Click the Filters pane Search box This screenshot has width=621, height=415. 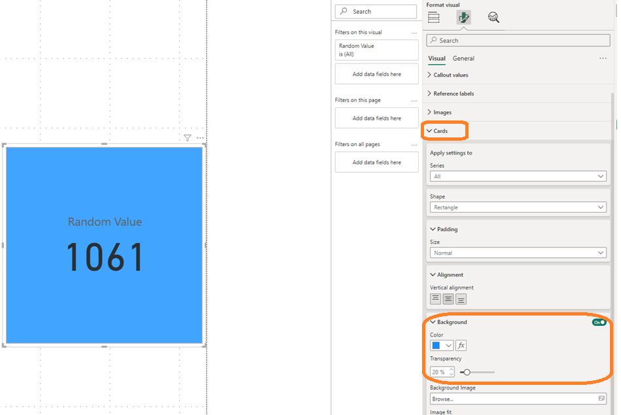pos(376,12)
